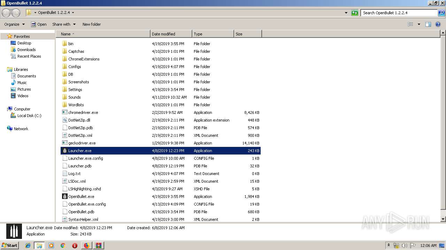Image resolution: width=446 pixels, height=250 pixels.
Task: Click the taskbar clock showing 12:06 AM
Action: (x=428, y=245)
